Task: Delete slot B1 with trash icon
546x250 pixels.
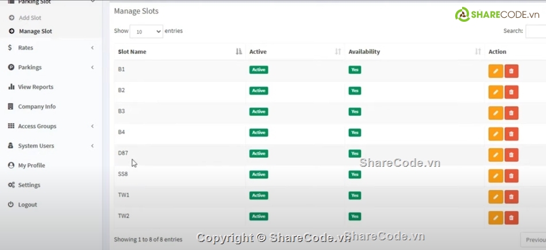Action: (511, 71)
